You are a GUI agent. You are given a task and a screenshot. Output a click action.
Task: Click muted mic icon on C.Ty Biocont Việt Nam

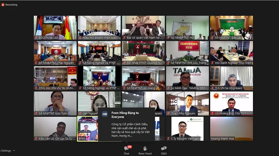pyautogui.click(x=168, y=139)
